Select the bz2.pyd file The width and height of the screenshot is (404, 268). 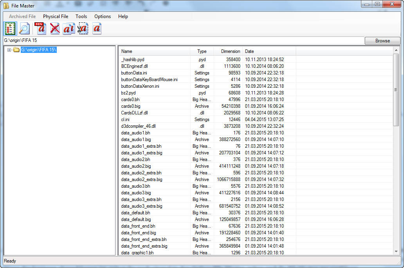coord(128,93)
